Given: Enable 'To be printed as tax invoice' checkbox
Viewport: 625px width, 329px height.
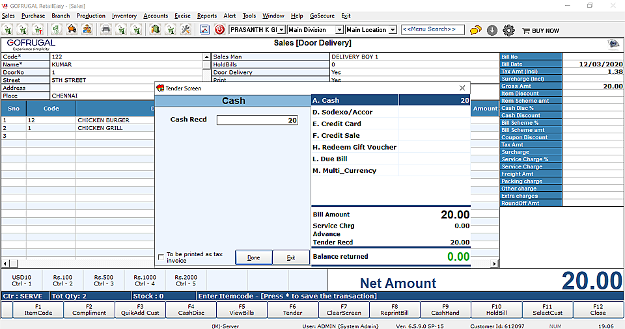Looking at the screenshot, I should coord(161,257).
